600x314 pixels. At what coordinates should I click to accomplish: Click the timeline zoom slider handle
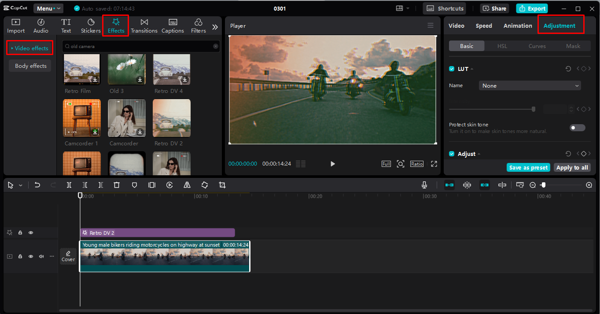pos(543,185)
